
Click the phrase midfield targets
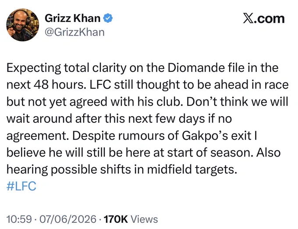coord(192,169)
